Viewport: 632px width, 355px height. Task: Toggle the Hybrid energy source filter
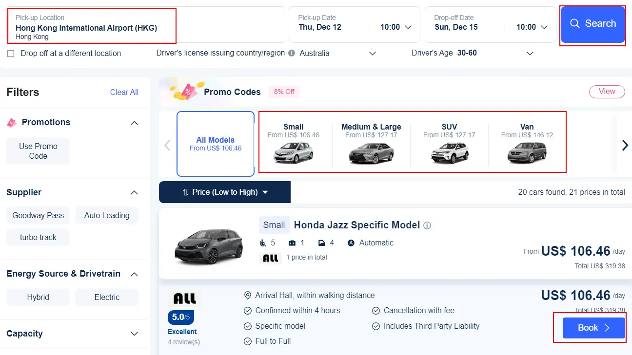38,297
